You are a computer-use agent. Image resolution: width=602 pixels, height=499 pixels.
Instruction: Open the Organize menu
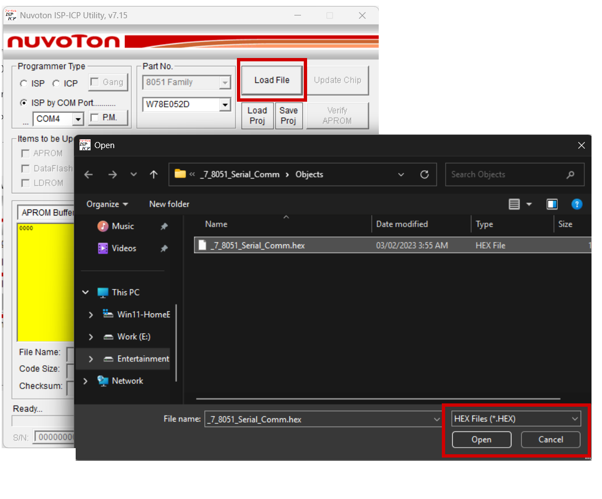(x=107, y=204)
